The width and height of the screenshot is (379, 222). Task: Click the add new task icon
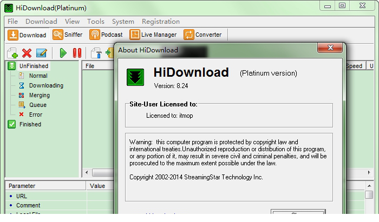click(12, 53)
